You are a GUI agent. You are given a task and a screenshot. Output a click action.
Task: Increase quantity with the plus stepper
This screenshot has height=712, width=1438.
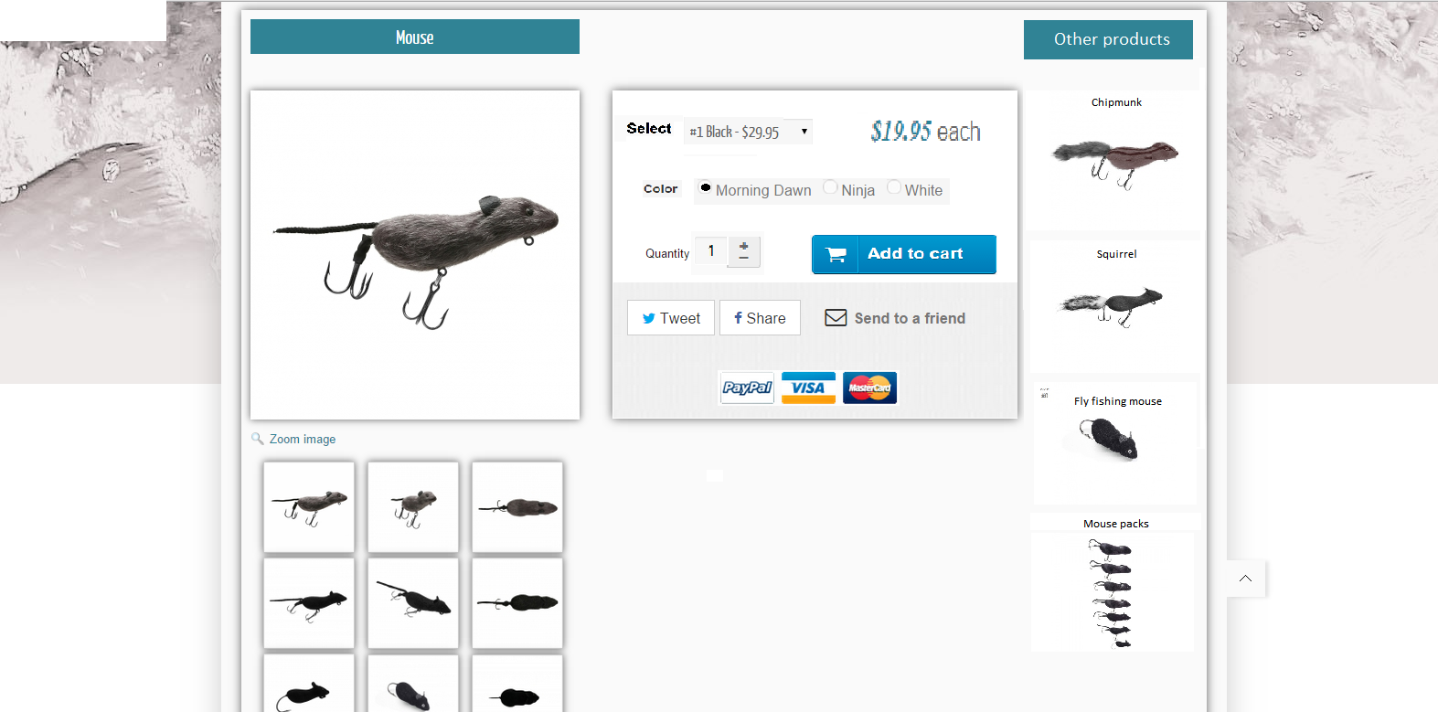pyautogui.click(x=744, y=245)
